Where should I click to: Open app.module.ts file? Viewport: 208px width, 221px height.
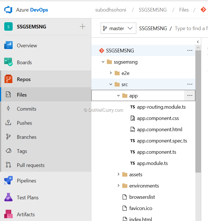152,163
